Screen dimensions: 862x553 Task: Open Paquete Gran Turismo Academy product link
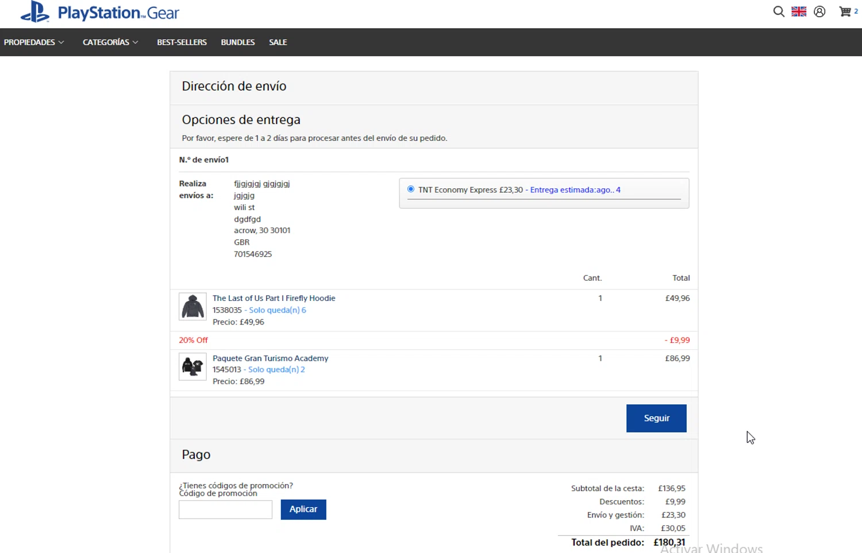click(x=270, y=358)
